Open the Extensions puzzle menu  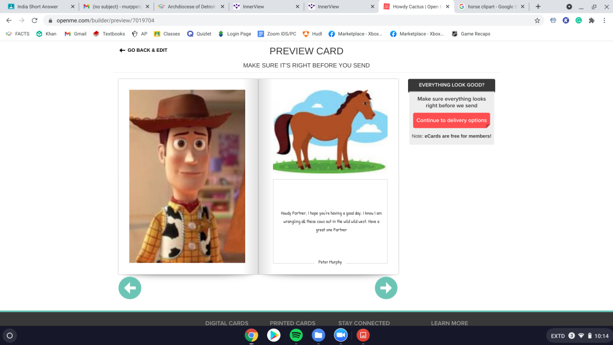click(x=591, y=21)
